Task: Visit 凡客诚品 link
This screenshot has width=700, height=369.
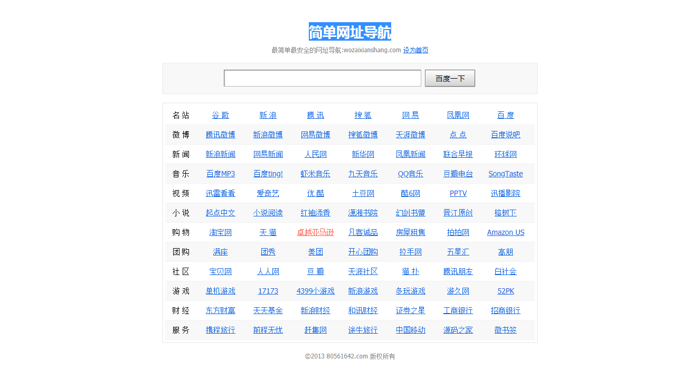Action: click(x=363, y=232)
